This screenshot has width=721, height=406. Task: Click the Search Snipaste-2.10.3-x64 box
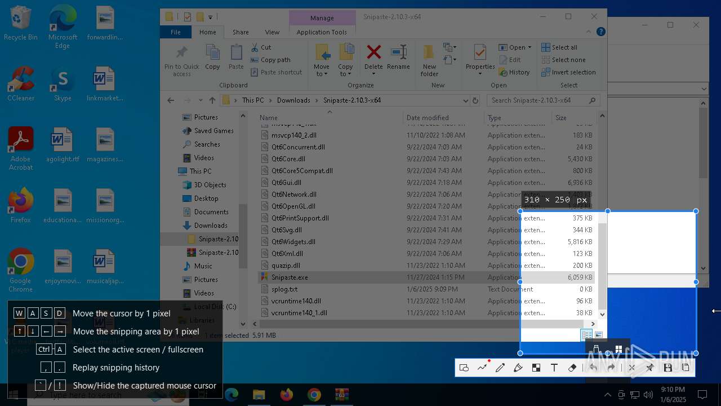tap(543, 100)
